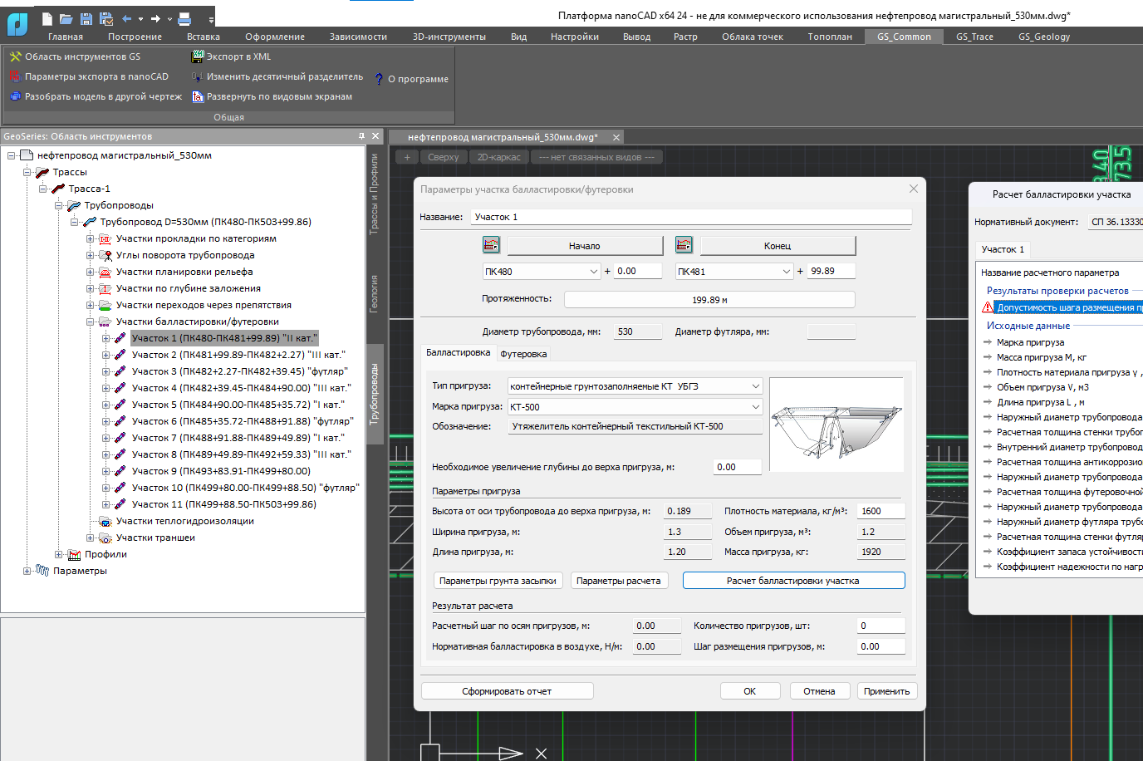
Task: Click profile picker icon beside Конец
Action: click(x=684, y=244)
